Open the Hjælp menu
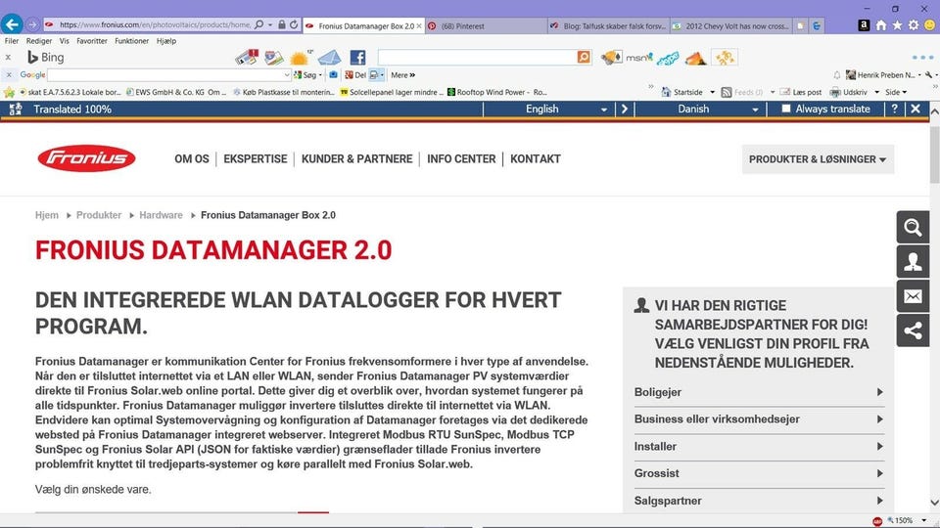The image size is (940, 528). (166, 41)
